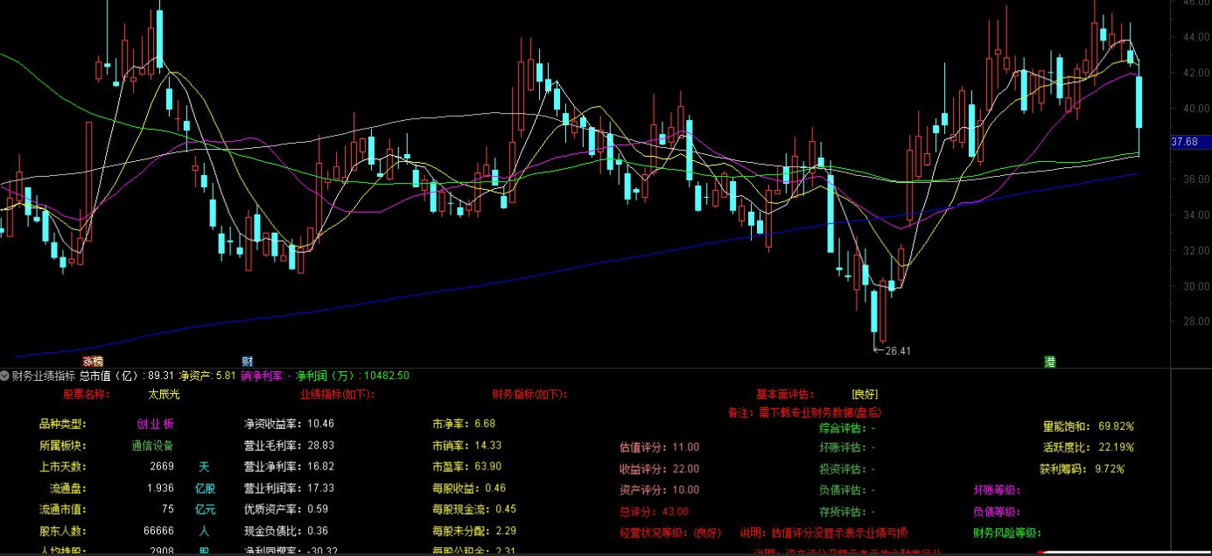Screen dimensions: 1212x556
Task: Open the 港 marker below the chart
Action: (1049, 361)
